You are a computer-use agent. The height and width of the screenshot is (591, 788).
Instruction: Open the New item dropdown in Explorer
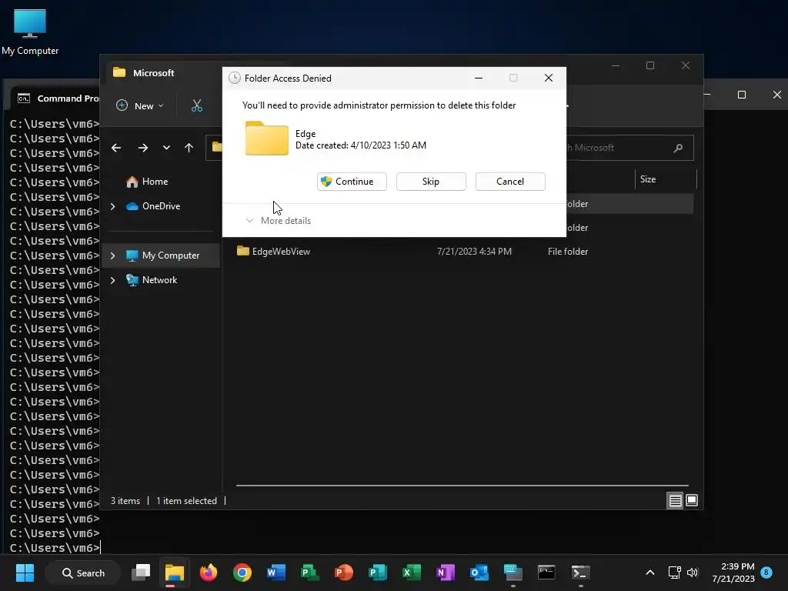click(140, 106)
